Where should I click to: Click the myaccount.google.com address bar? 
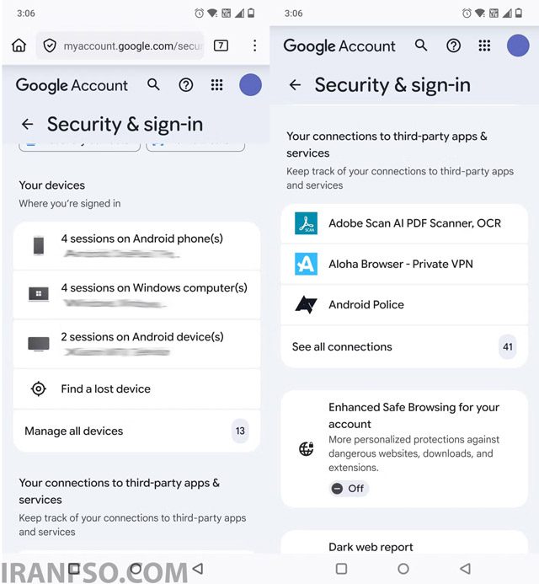pyautogui.click(x=120, y=46)
